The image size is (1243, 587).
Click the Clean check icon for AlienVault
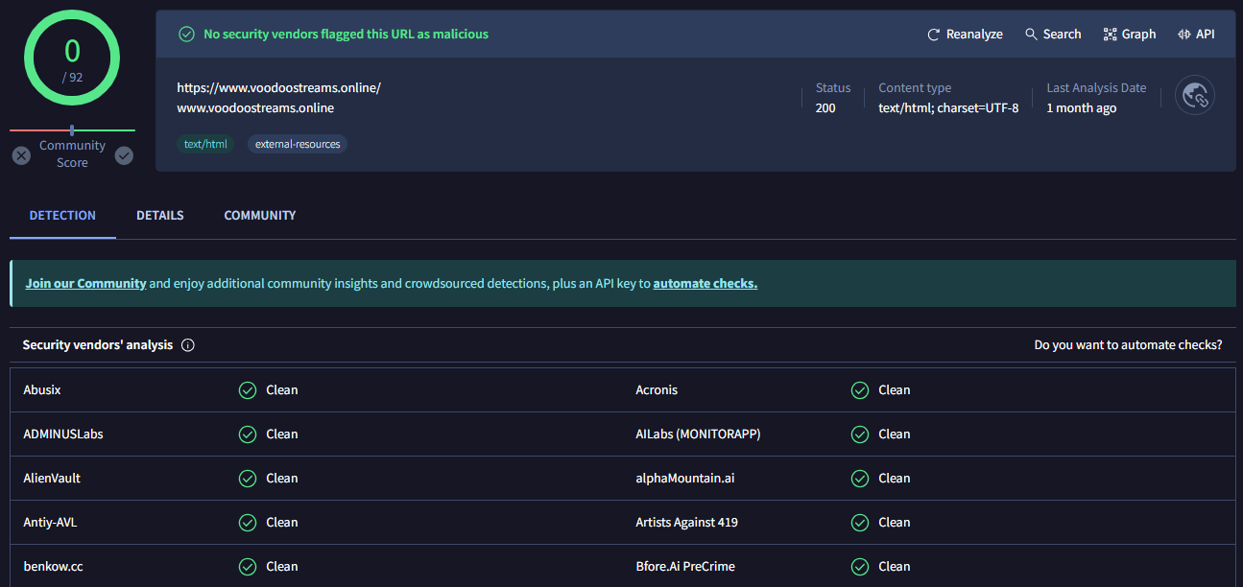(x=248, y=479)
